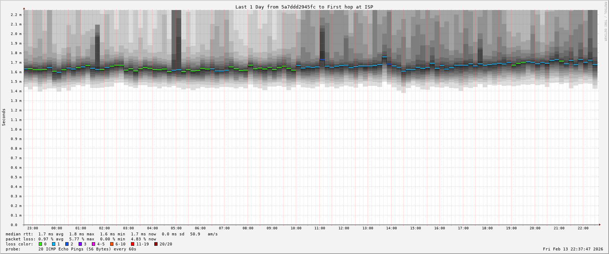Click the dark red 20/20 loss swatch
The image size is (609, 254).
(156, 244)
